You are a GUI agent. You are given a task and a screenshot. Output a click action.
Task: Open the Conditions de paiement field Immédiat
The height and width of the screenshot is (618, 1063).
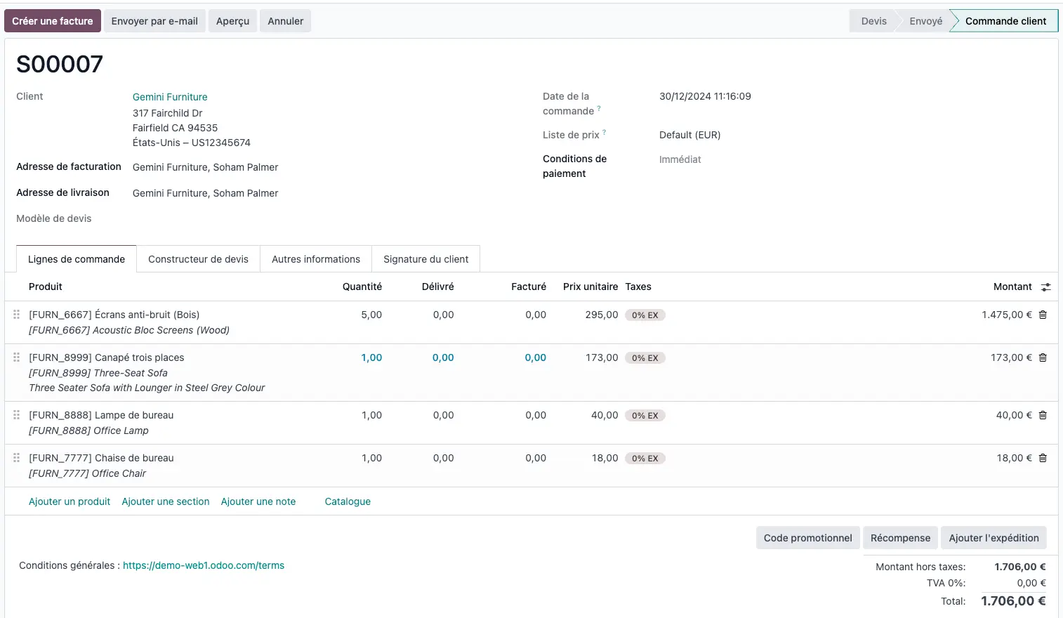point(680,159)
